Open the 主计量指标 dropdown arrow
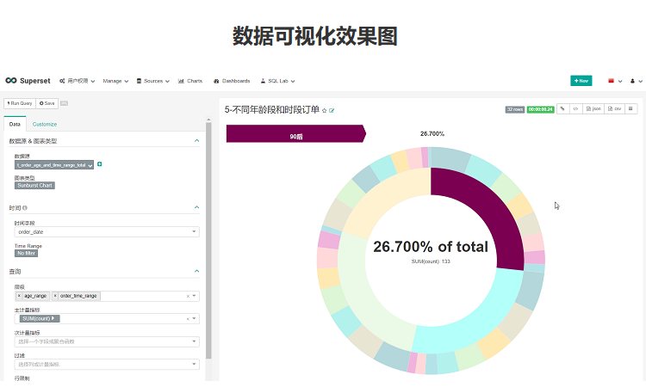The width and height of the screenshot is (646, 387). click(x=194, y=319)
